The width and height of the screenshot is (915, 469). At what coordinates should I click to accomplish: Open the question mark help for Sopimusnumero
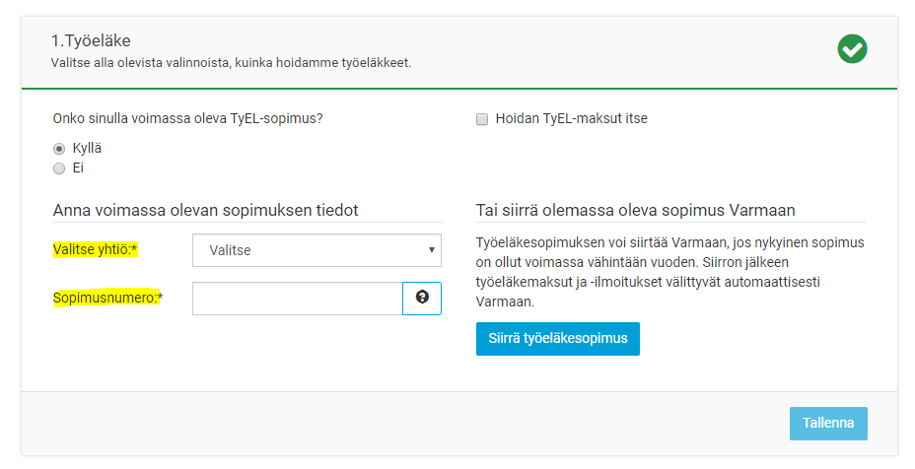click(x=422, y=298)
